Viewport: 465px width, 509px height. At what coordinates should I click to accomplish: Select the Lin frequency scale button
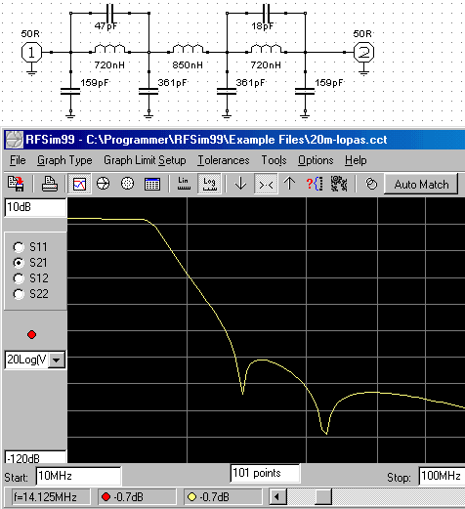(x=184, y=184)
